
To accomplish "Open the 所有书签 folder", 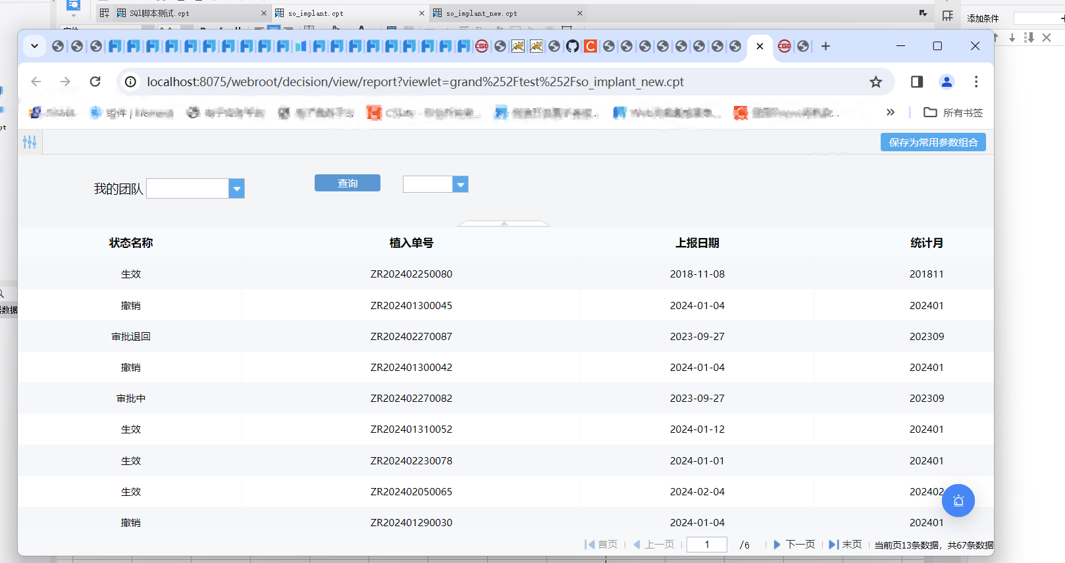I will [x=953, y=112].
